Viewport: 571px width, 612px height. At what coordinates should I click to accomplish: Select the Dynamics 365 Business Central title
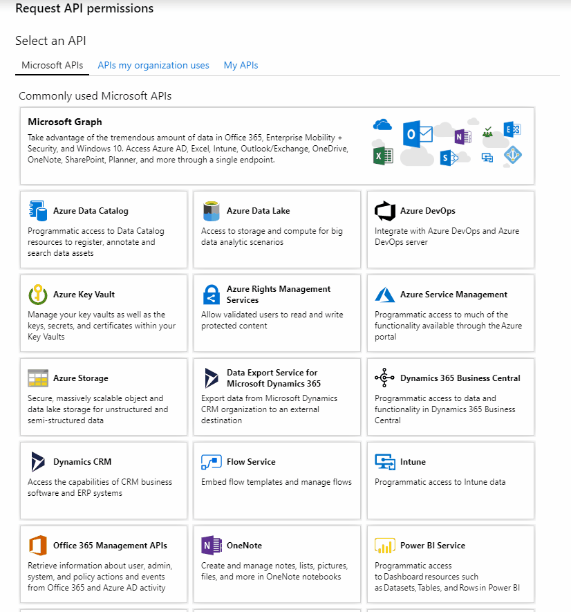(460, 378)
